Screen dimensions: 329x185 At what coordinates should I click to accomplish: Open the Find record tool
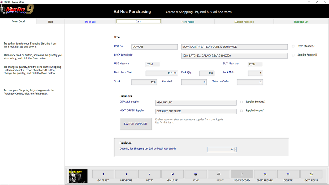click(196, 176)
